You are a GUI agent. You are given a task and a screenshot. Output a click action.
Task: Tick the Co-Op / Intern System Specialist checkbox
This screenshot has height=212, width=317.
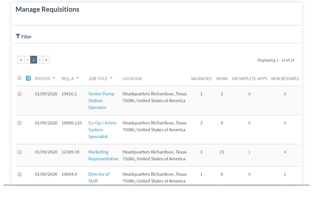click(20, 123)
